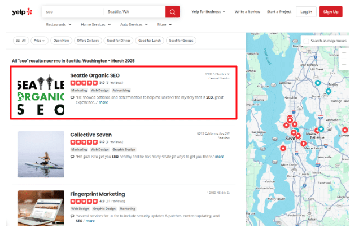Click Seattle Organic SEO star rating

point(84,83)
